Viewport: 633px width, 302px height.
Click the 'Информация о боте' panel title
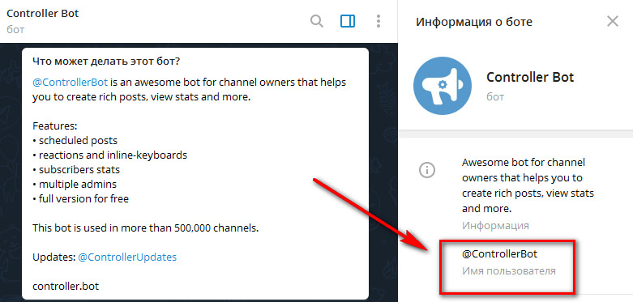pos(474,21)
